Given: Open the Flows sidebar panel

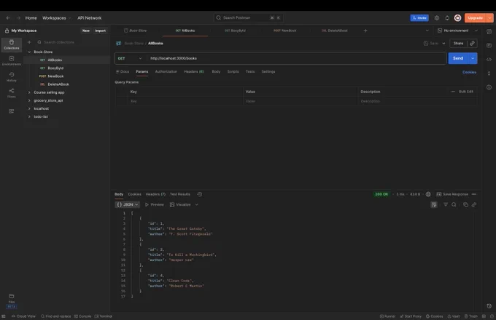Looking at the screenshot, I should [12, 93].
